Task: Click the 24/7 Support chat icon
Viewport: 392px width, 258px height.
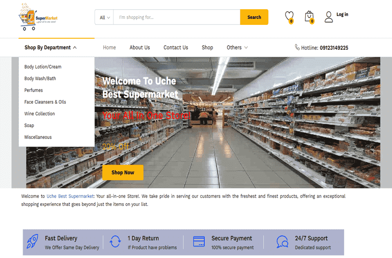Action: pos(282,242)
